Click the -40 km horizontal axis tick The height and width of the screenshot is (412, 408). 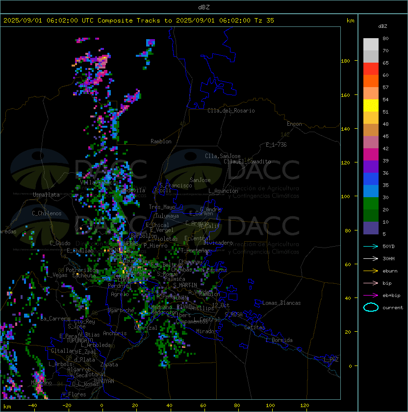33,406
